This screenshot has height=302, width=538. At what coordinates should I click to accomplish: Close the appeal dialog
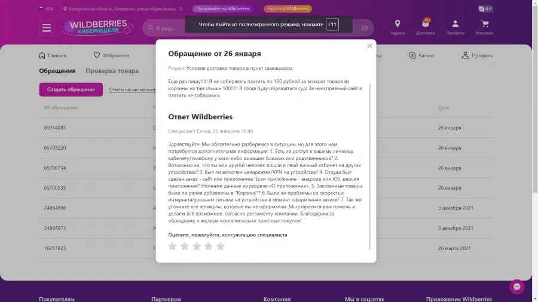tap(369, 46)
